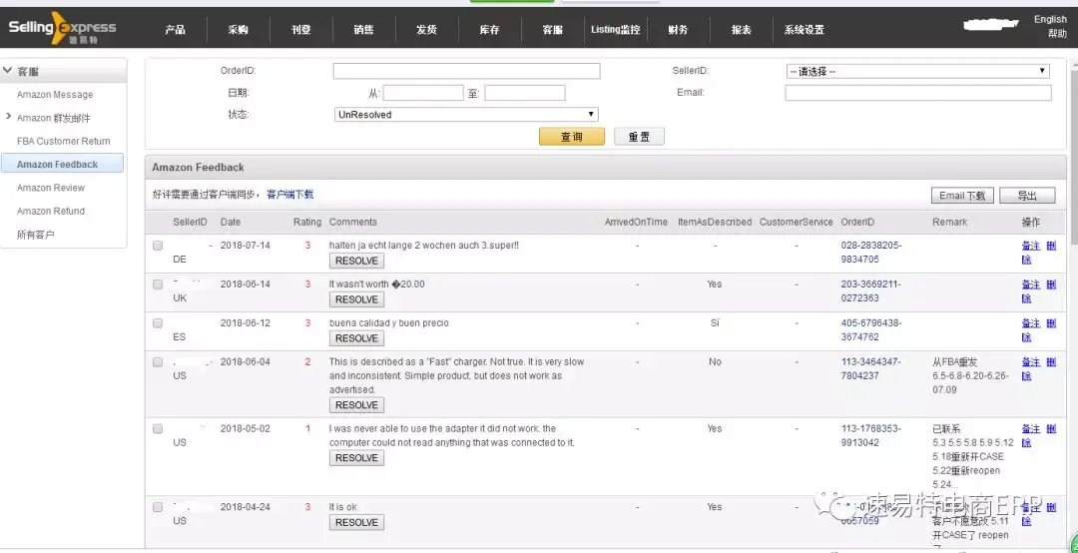The image size is (1078, 553).
Task: Click the 查询 search button
Action: click(572, 136)
